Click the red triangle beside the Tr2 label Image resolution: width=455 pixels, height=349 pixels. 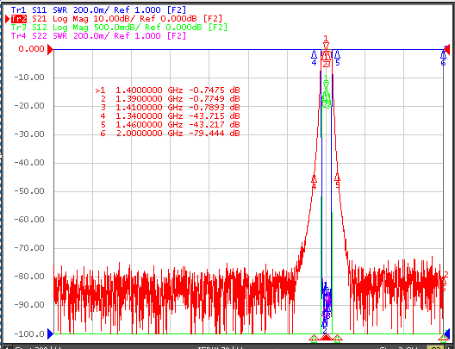(x=8, y=19)
